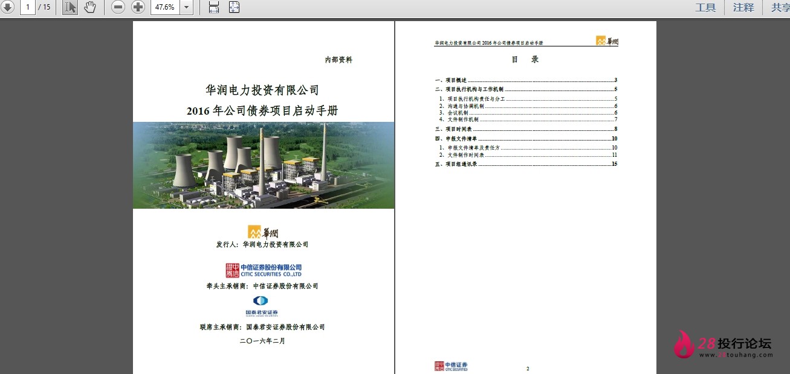Activate the text selection cursor tool

pos(70,7)
